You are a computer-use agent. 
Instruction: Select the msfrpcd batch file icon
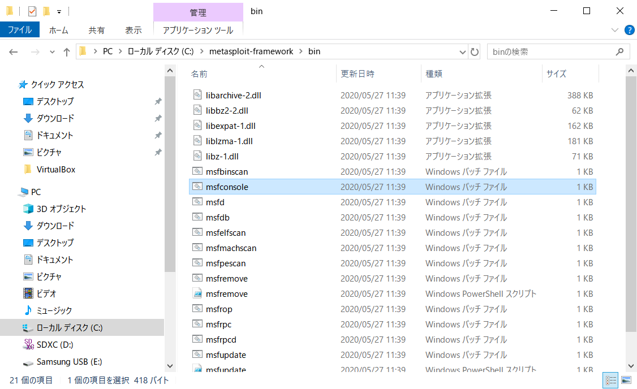(197, 339)
